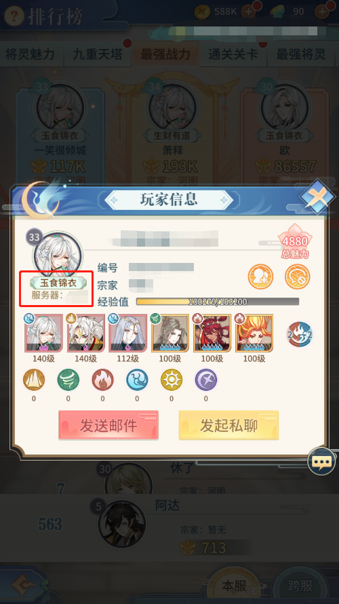The width and height of the screenshot is (339, 604).
Task: Click the 发送邮件 button
Action: (x=108, y=425)
